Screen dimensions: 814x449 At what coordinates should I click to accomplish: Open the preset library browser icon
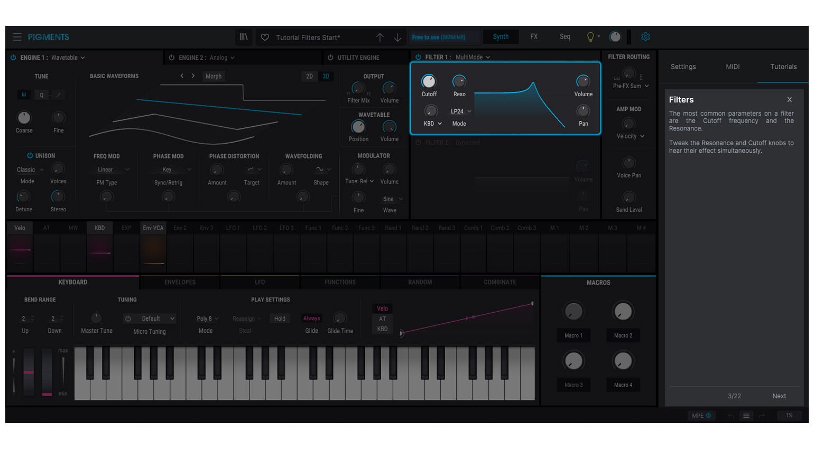(x=244, y=37)
